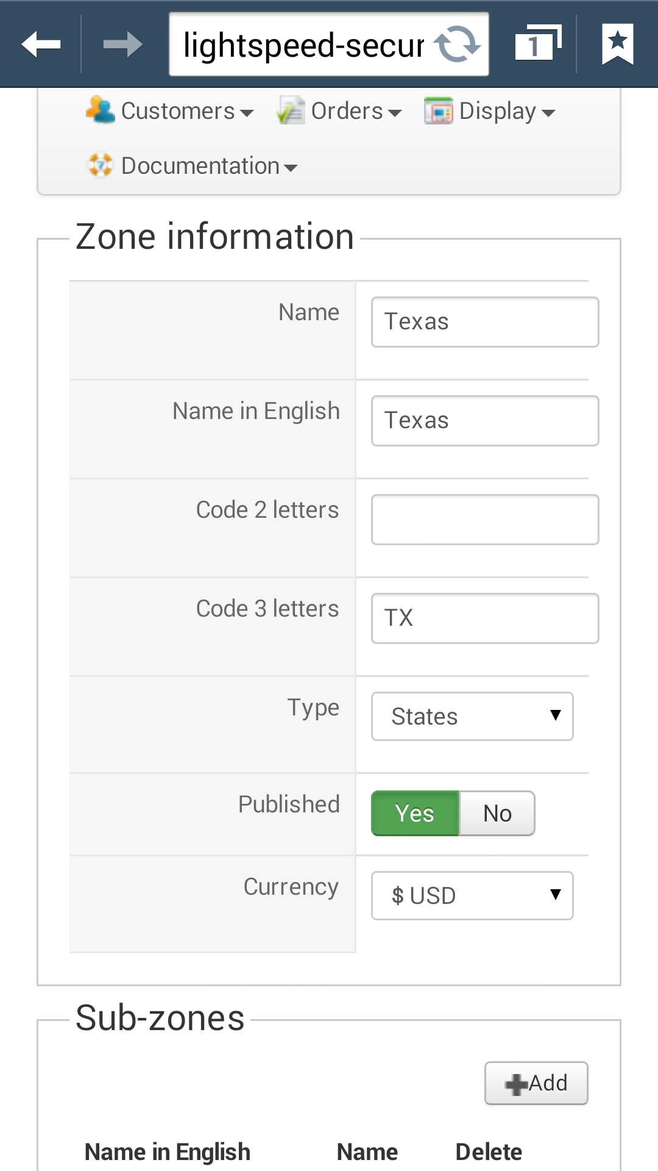The image size is (658, 1171).
Task: Click the Documentation lifebuoy icon
Action: pos(101,165)
